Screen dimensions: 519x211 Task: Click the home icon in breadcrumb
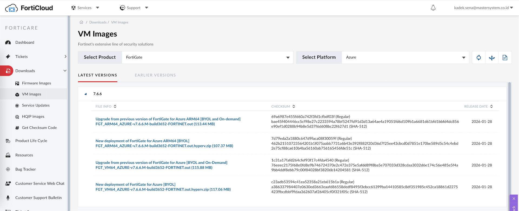click(x=81, y=22)
